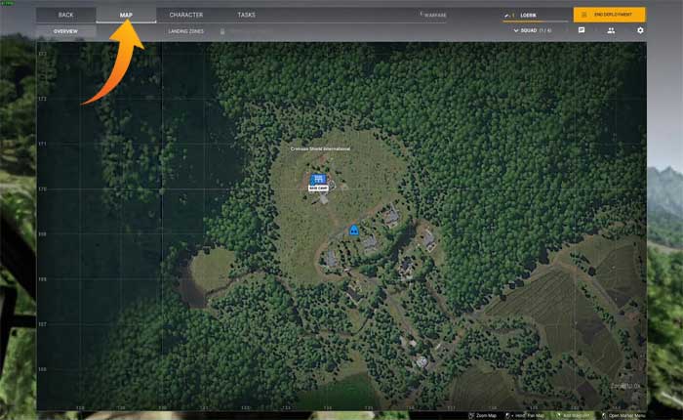Select the Landing Zones sub-tab
This screenshot has height=420, width=683.
(x=184, y=31)
